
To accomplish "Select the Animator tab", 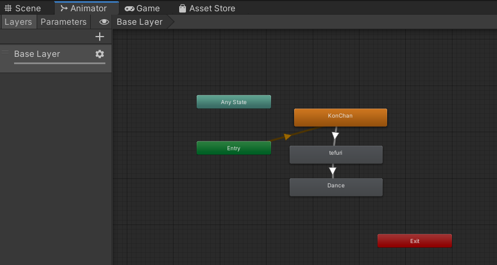I will click(x=87, y=8).
